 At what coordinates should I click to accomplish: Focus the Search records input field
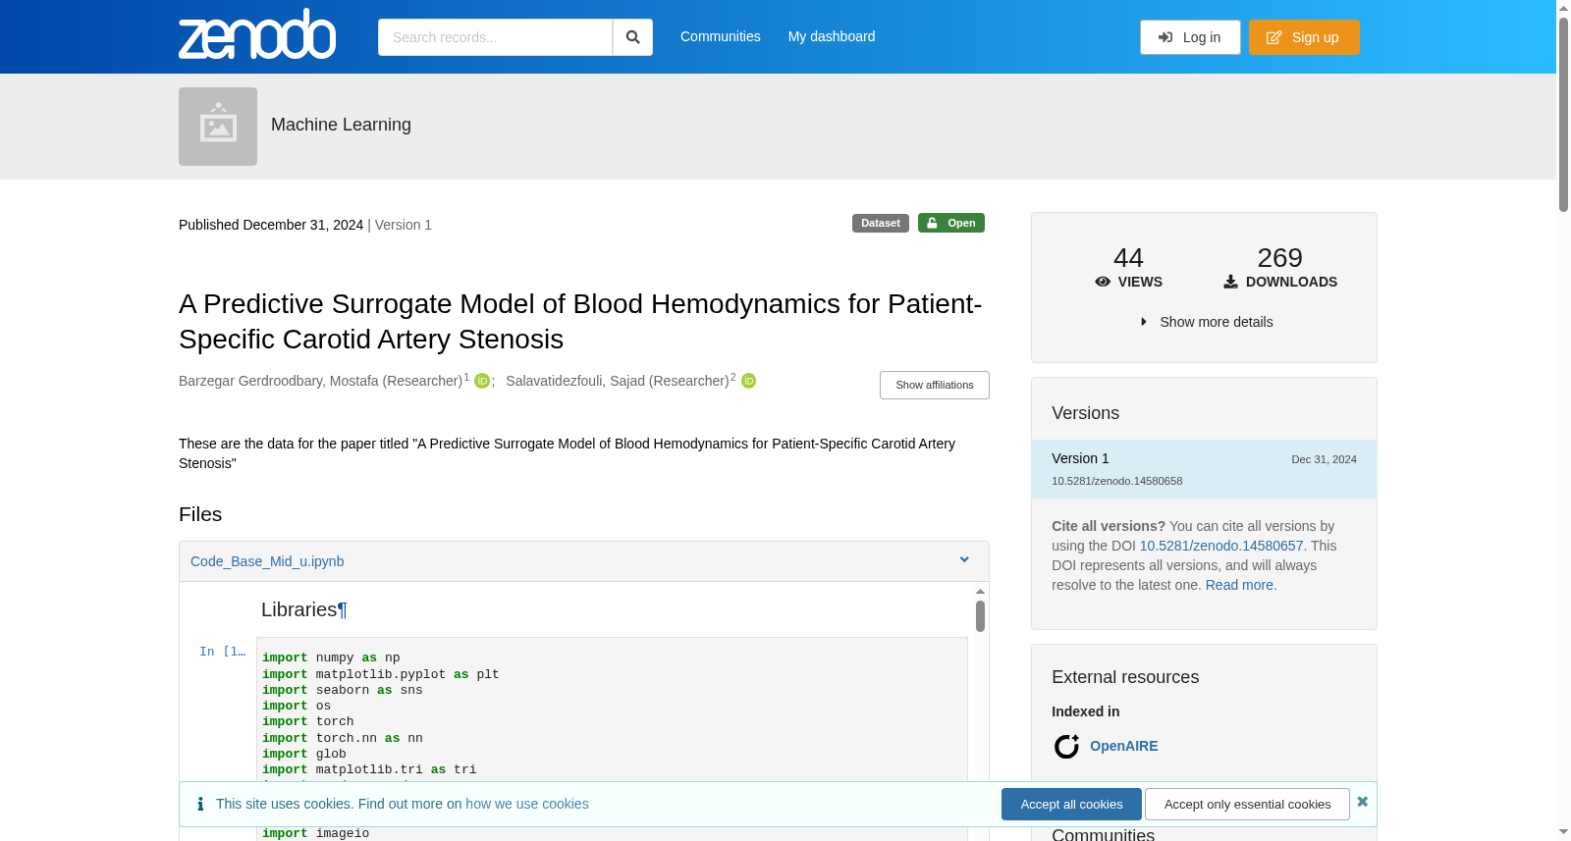click(495, 37)
